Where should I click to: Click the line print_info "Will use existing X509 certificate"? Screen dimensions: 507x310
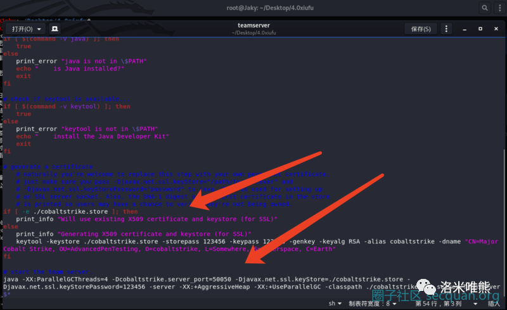click(147, 219)
